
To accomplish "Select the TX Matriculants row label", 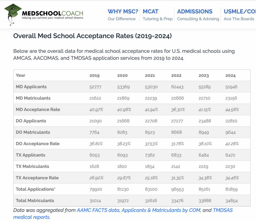I will (33, 166).
